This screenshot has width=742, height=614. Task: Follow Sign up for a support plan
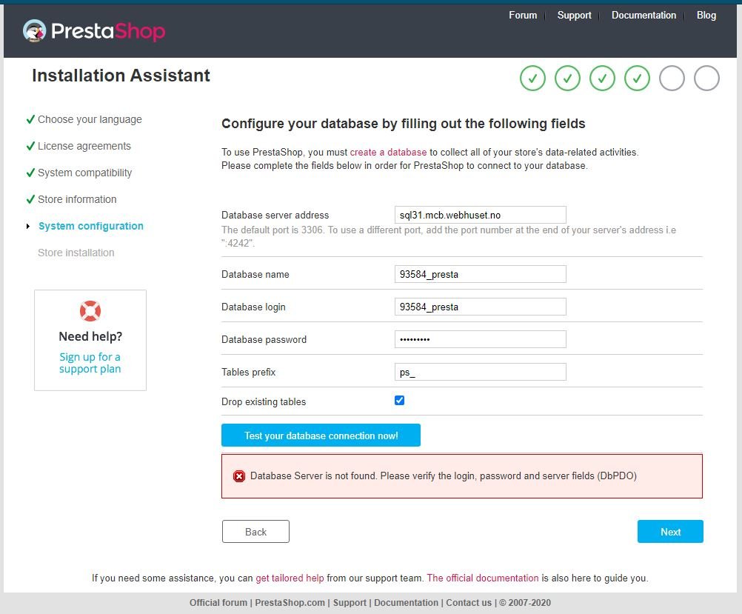tap(90, 363)
